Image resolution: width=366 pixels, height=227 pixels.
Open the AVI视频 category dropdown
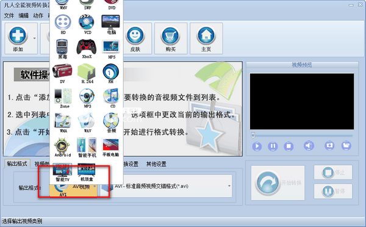(x=95, y=186)
